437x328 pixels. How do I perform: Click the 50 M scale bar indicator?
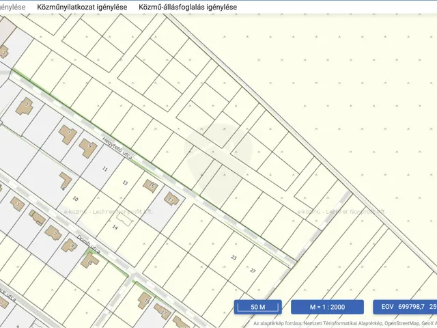point(257,307)
